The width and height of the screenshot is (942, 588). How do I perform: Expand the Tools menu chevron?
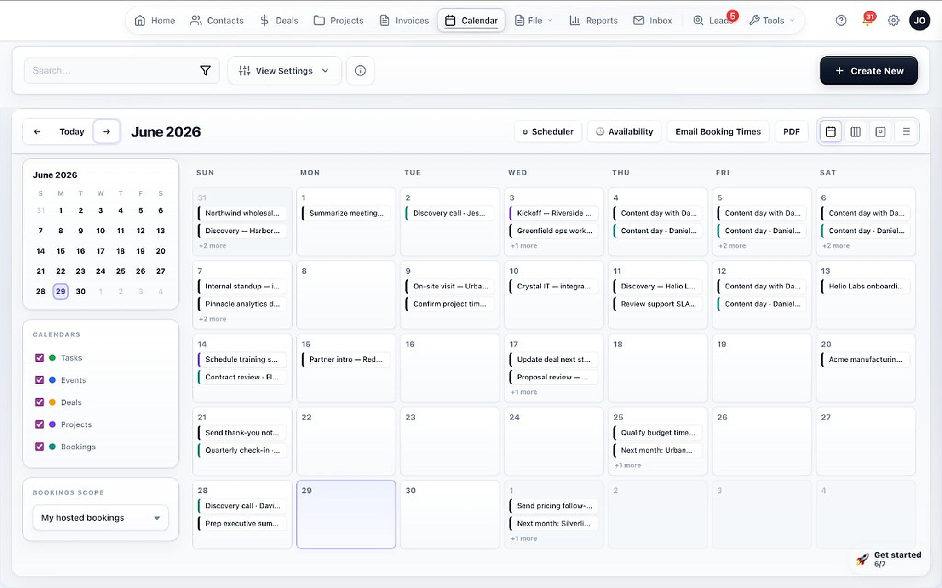pyautogui.click(x=792, y=21)
